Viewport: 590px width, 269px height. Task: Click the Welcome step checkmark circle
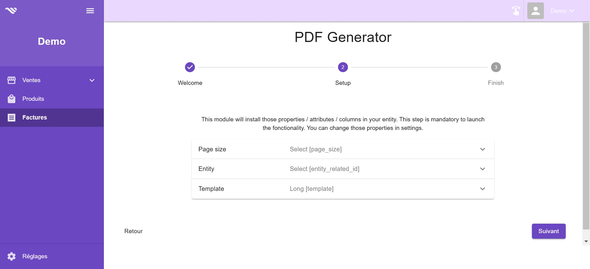coord(190,67)
